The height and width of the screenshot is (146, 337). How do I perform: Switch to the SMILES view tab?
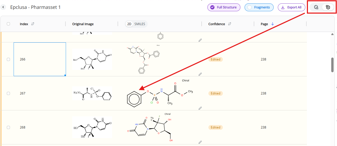click(x=140, y=24)
